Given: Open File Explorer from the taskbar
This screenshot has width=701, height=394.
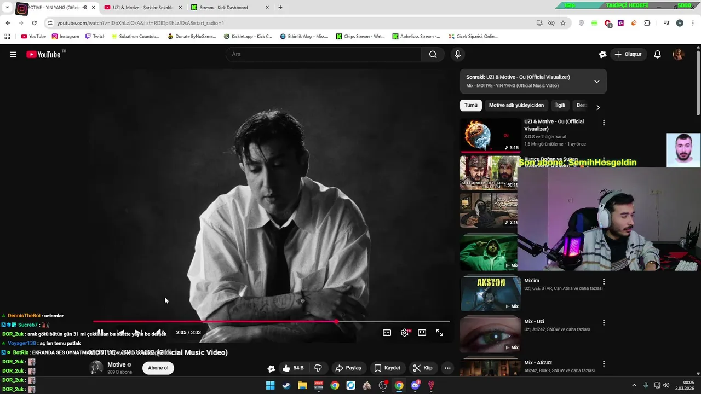Looking at the screenshot, I should coord(302,385).
